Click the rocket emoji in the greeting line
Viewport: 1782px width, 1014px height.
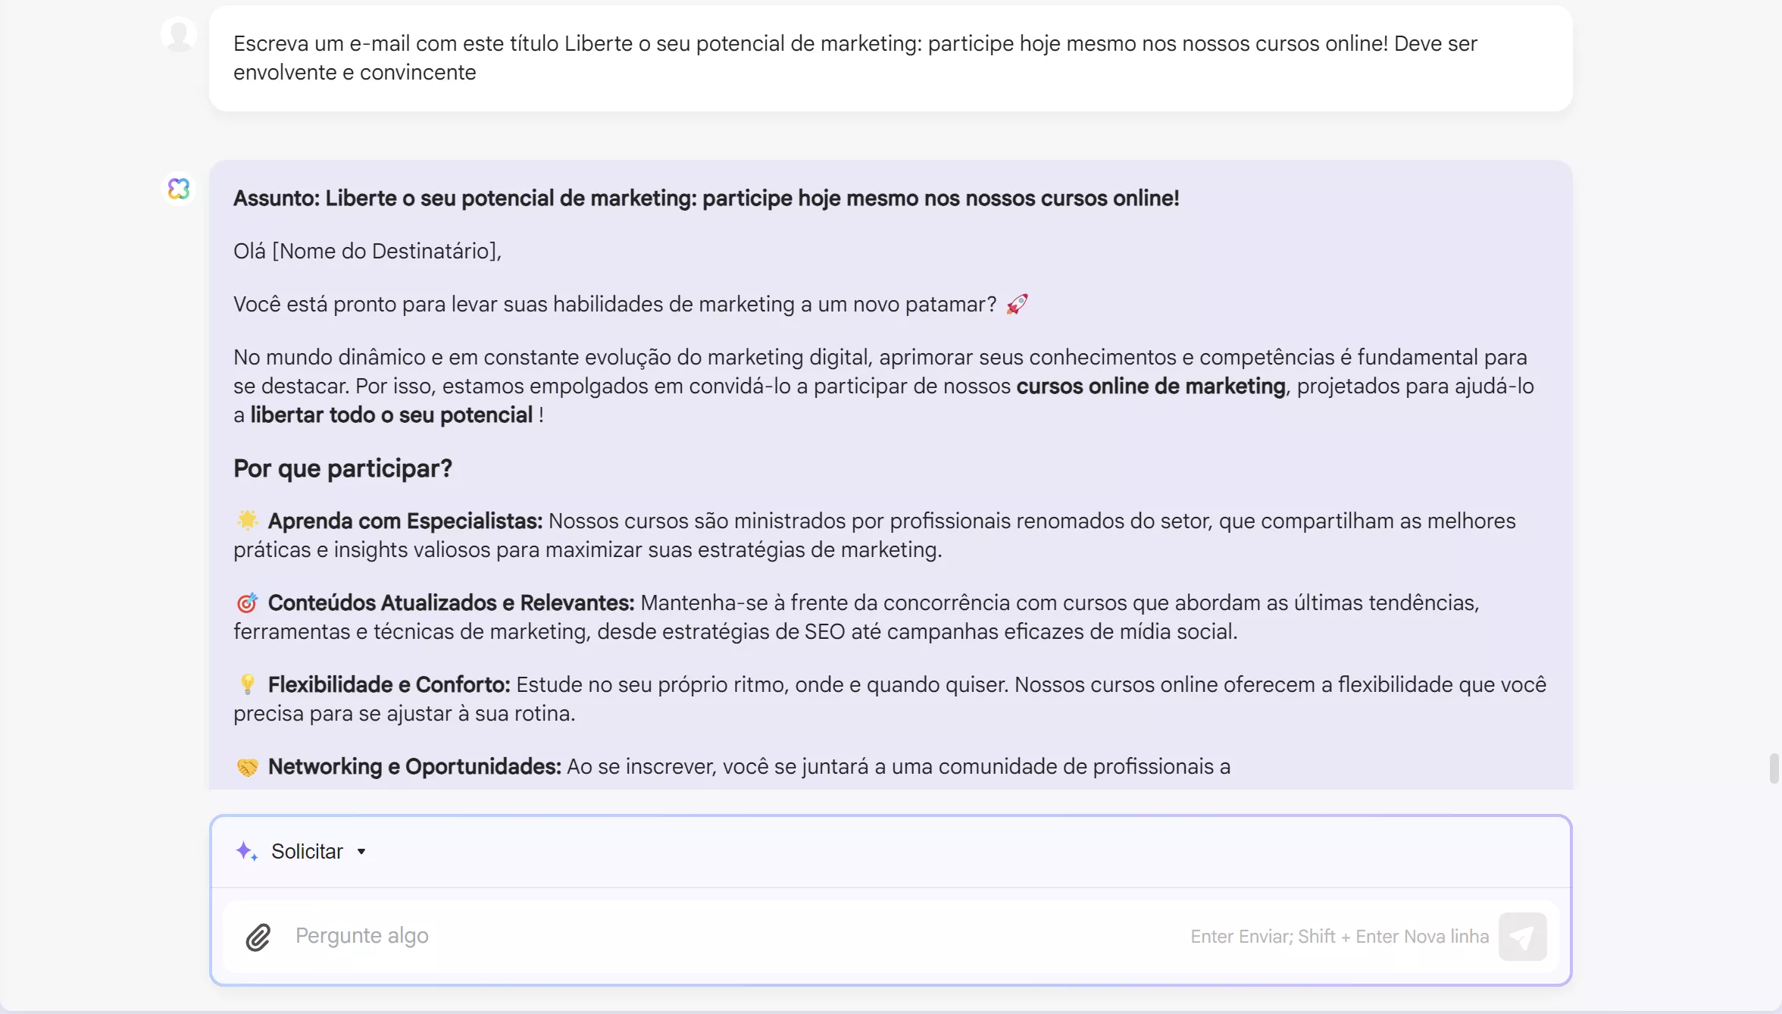click(x=1017, y=304)
